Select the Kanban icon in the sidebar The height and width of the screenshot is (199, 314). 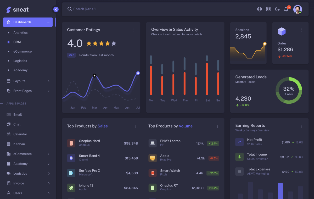[9, 144]
